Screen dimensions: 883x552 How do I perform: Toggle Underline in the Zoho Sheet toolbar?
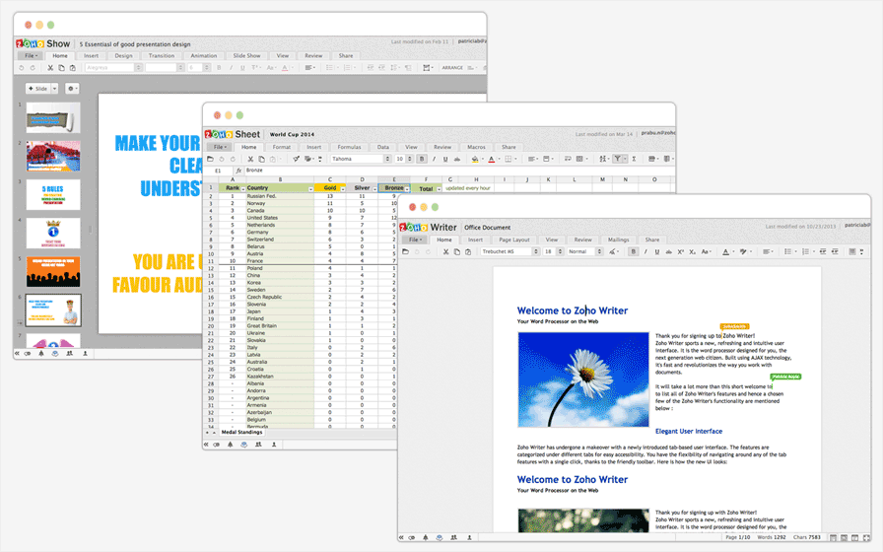[x=444, y=159]
